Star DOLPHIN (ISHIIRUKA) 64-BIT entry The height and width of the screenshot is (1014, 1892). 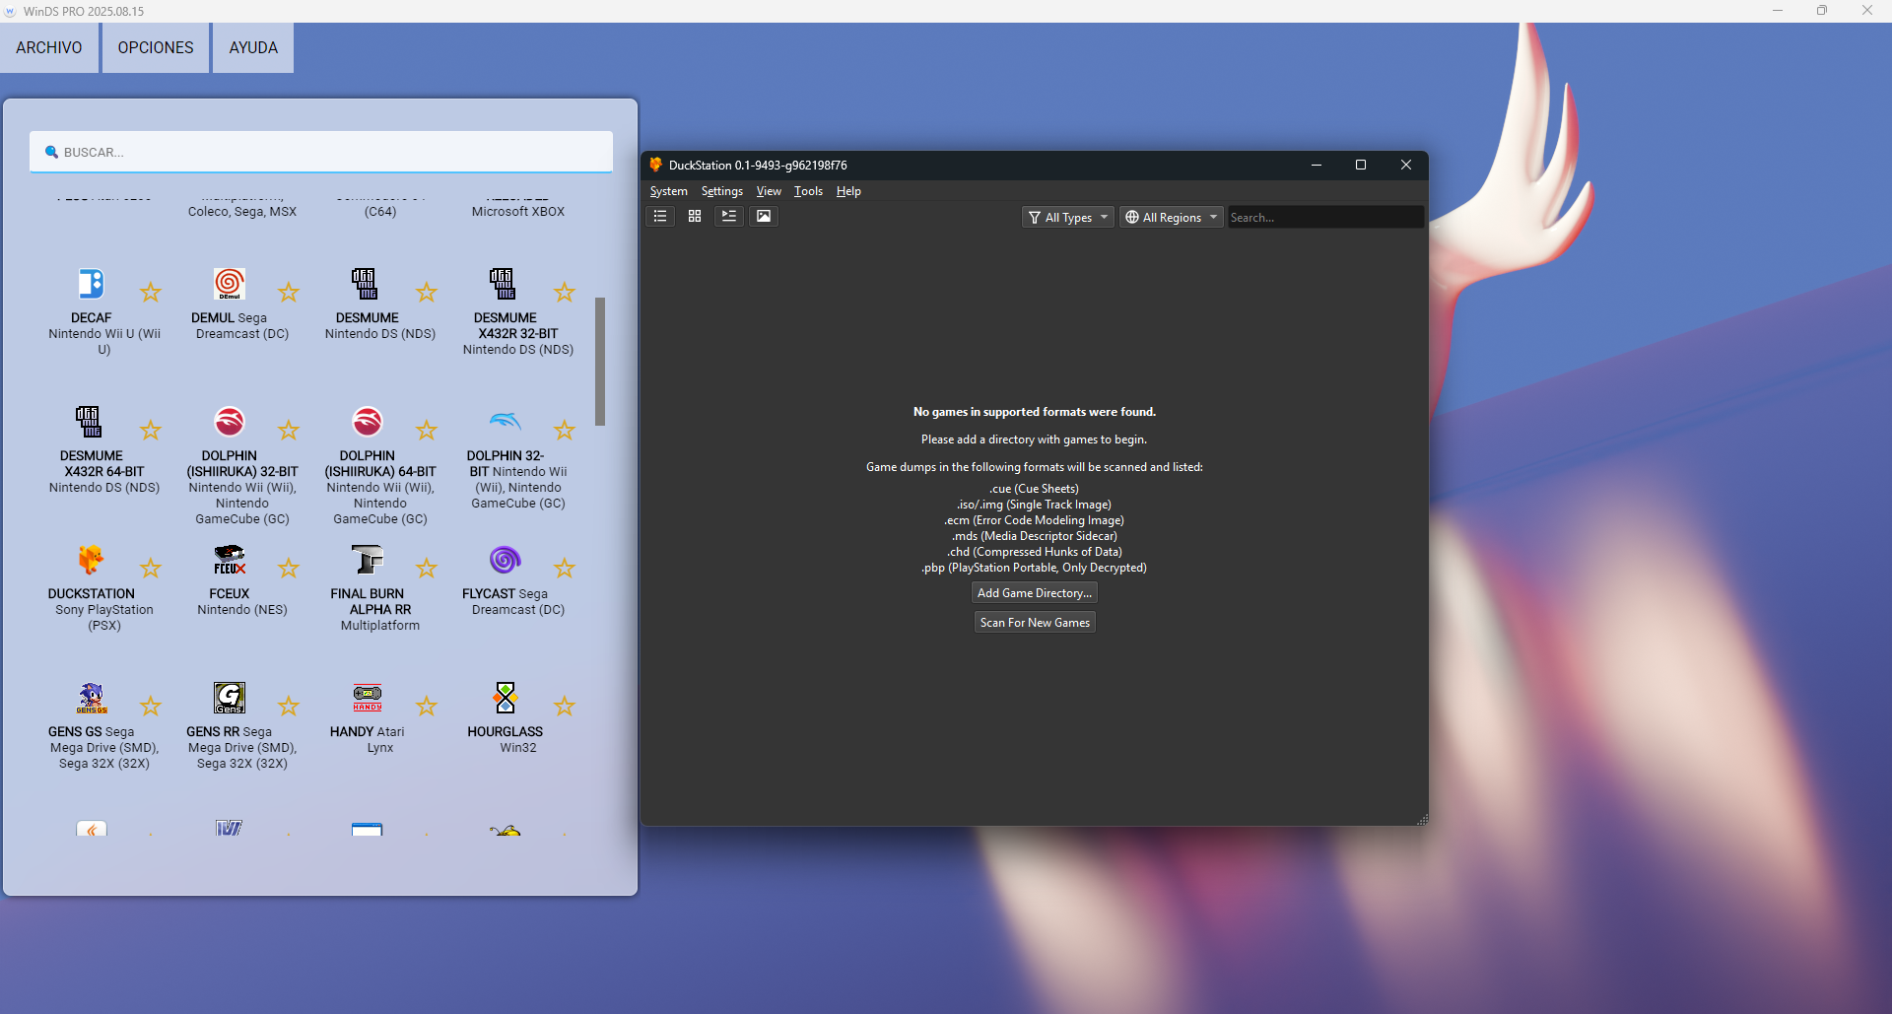[426, 430]
